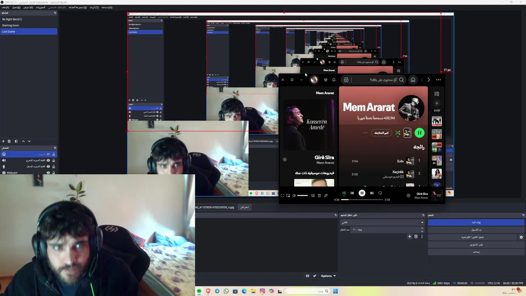Open the Spotify queue icon
Screen dimensions: 526x296
tap(319, 196)
